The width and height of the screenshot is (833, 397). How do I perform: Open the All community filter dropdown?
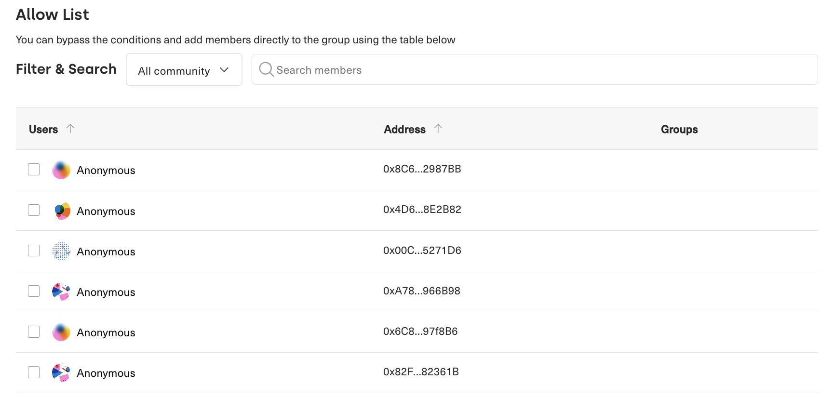[184, 70]
